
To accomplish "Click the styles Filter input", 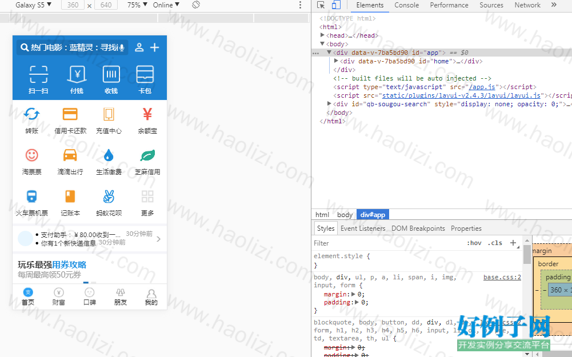I will [x=389, y=243].
